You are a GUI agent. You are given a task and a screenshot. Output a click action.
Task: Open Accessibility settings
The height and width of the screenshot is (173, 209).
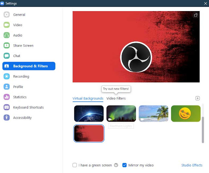coord(29,118)
